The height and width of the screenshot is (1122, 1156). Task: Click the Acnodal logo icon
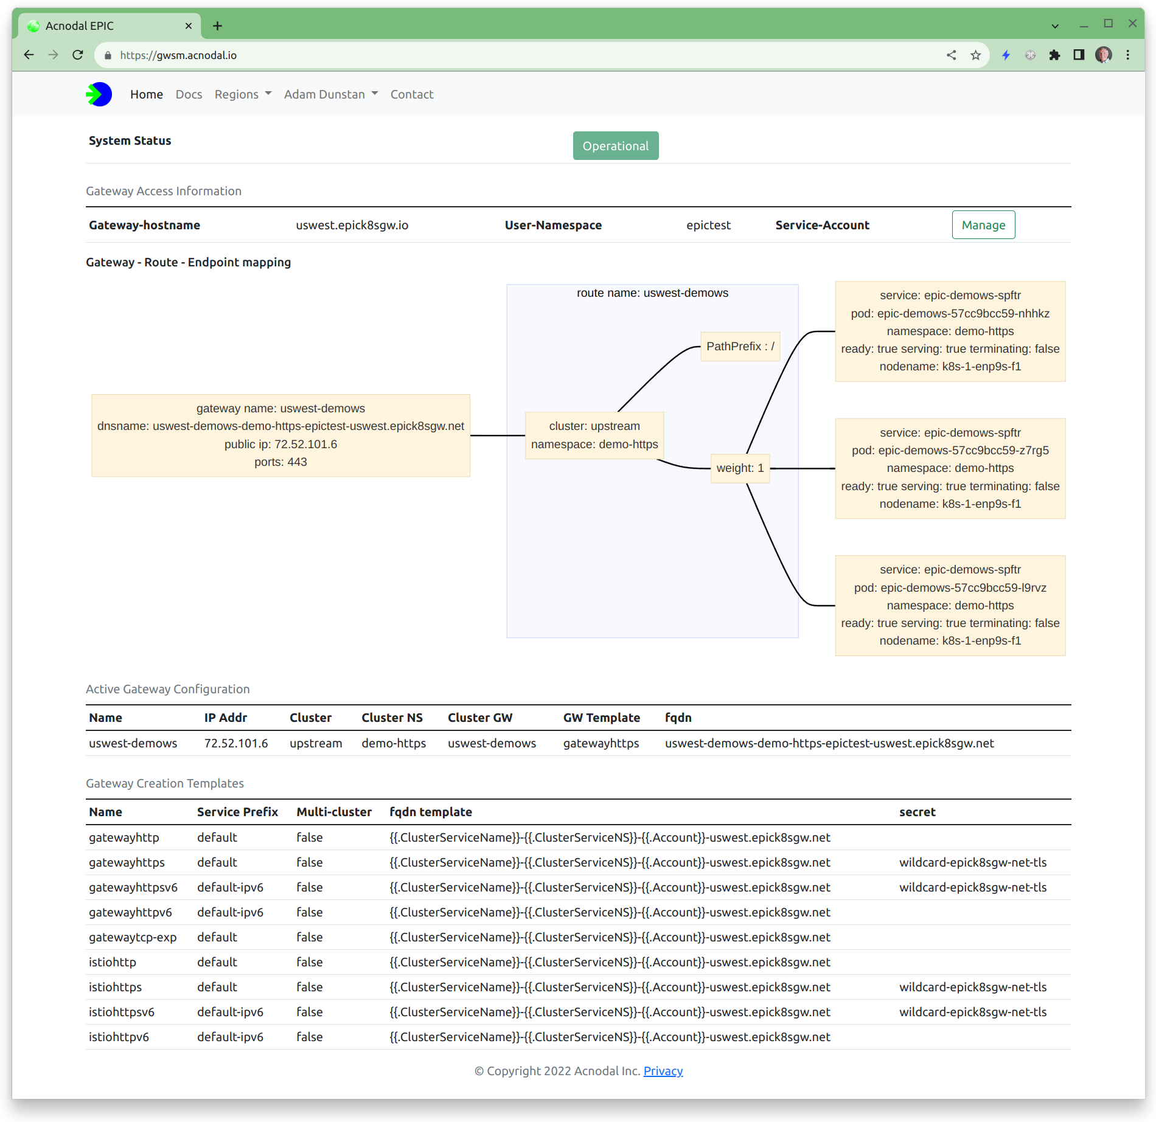tap(99, 94)
